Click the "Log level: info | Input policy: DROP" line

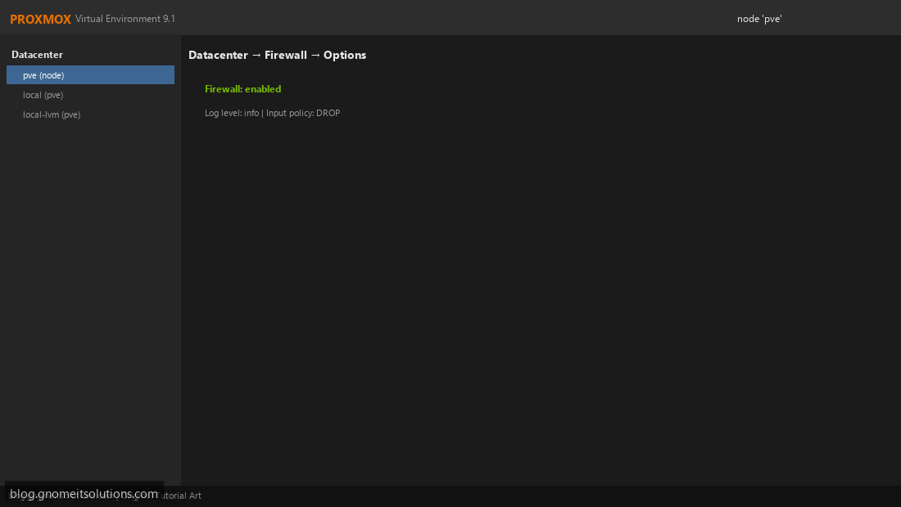273,113
